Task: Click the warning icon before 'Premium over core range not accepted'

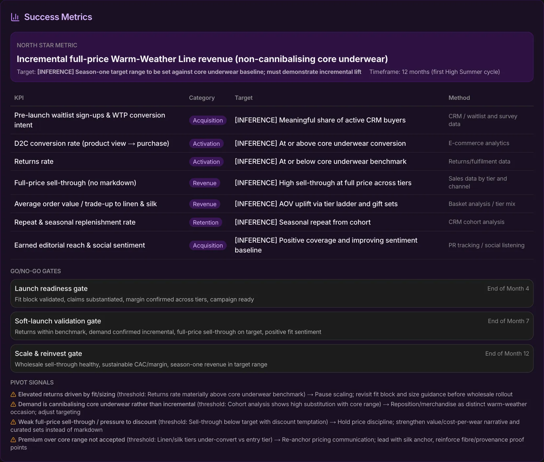Action: point(13,440)
